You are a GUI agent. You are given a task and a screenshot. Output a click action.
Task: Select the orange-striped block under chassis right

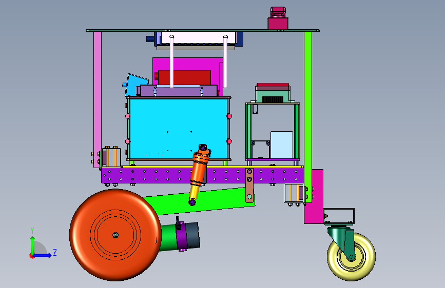294,193
